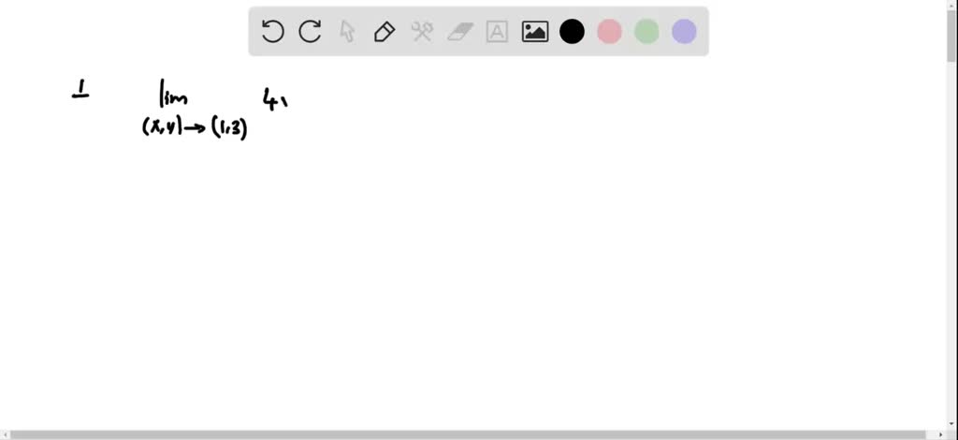The image size is (958, 440).
Task: Select the text box tool
Action: (x=498, y=31)
